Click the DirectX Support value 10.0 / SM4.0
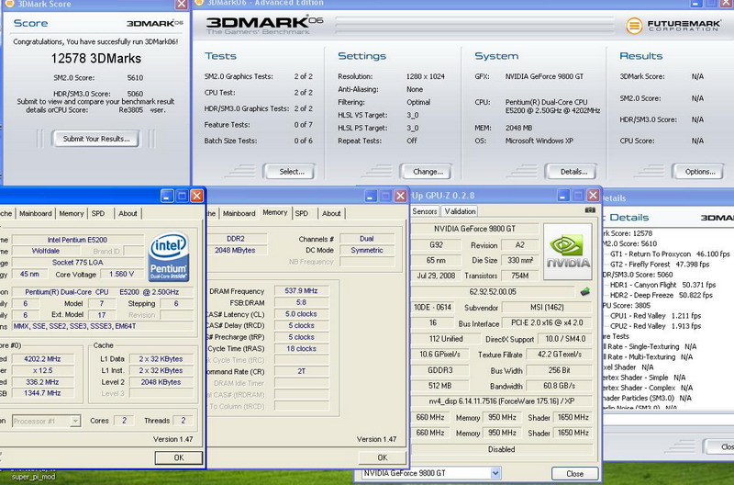The image size is (734, 485). click(565, 339)
